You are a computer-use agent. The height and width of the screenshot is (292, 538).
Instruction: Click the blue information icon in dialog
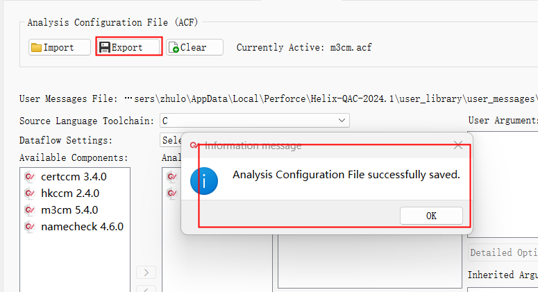point(205,180)
